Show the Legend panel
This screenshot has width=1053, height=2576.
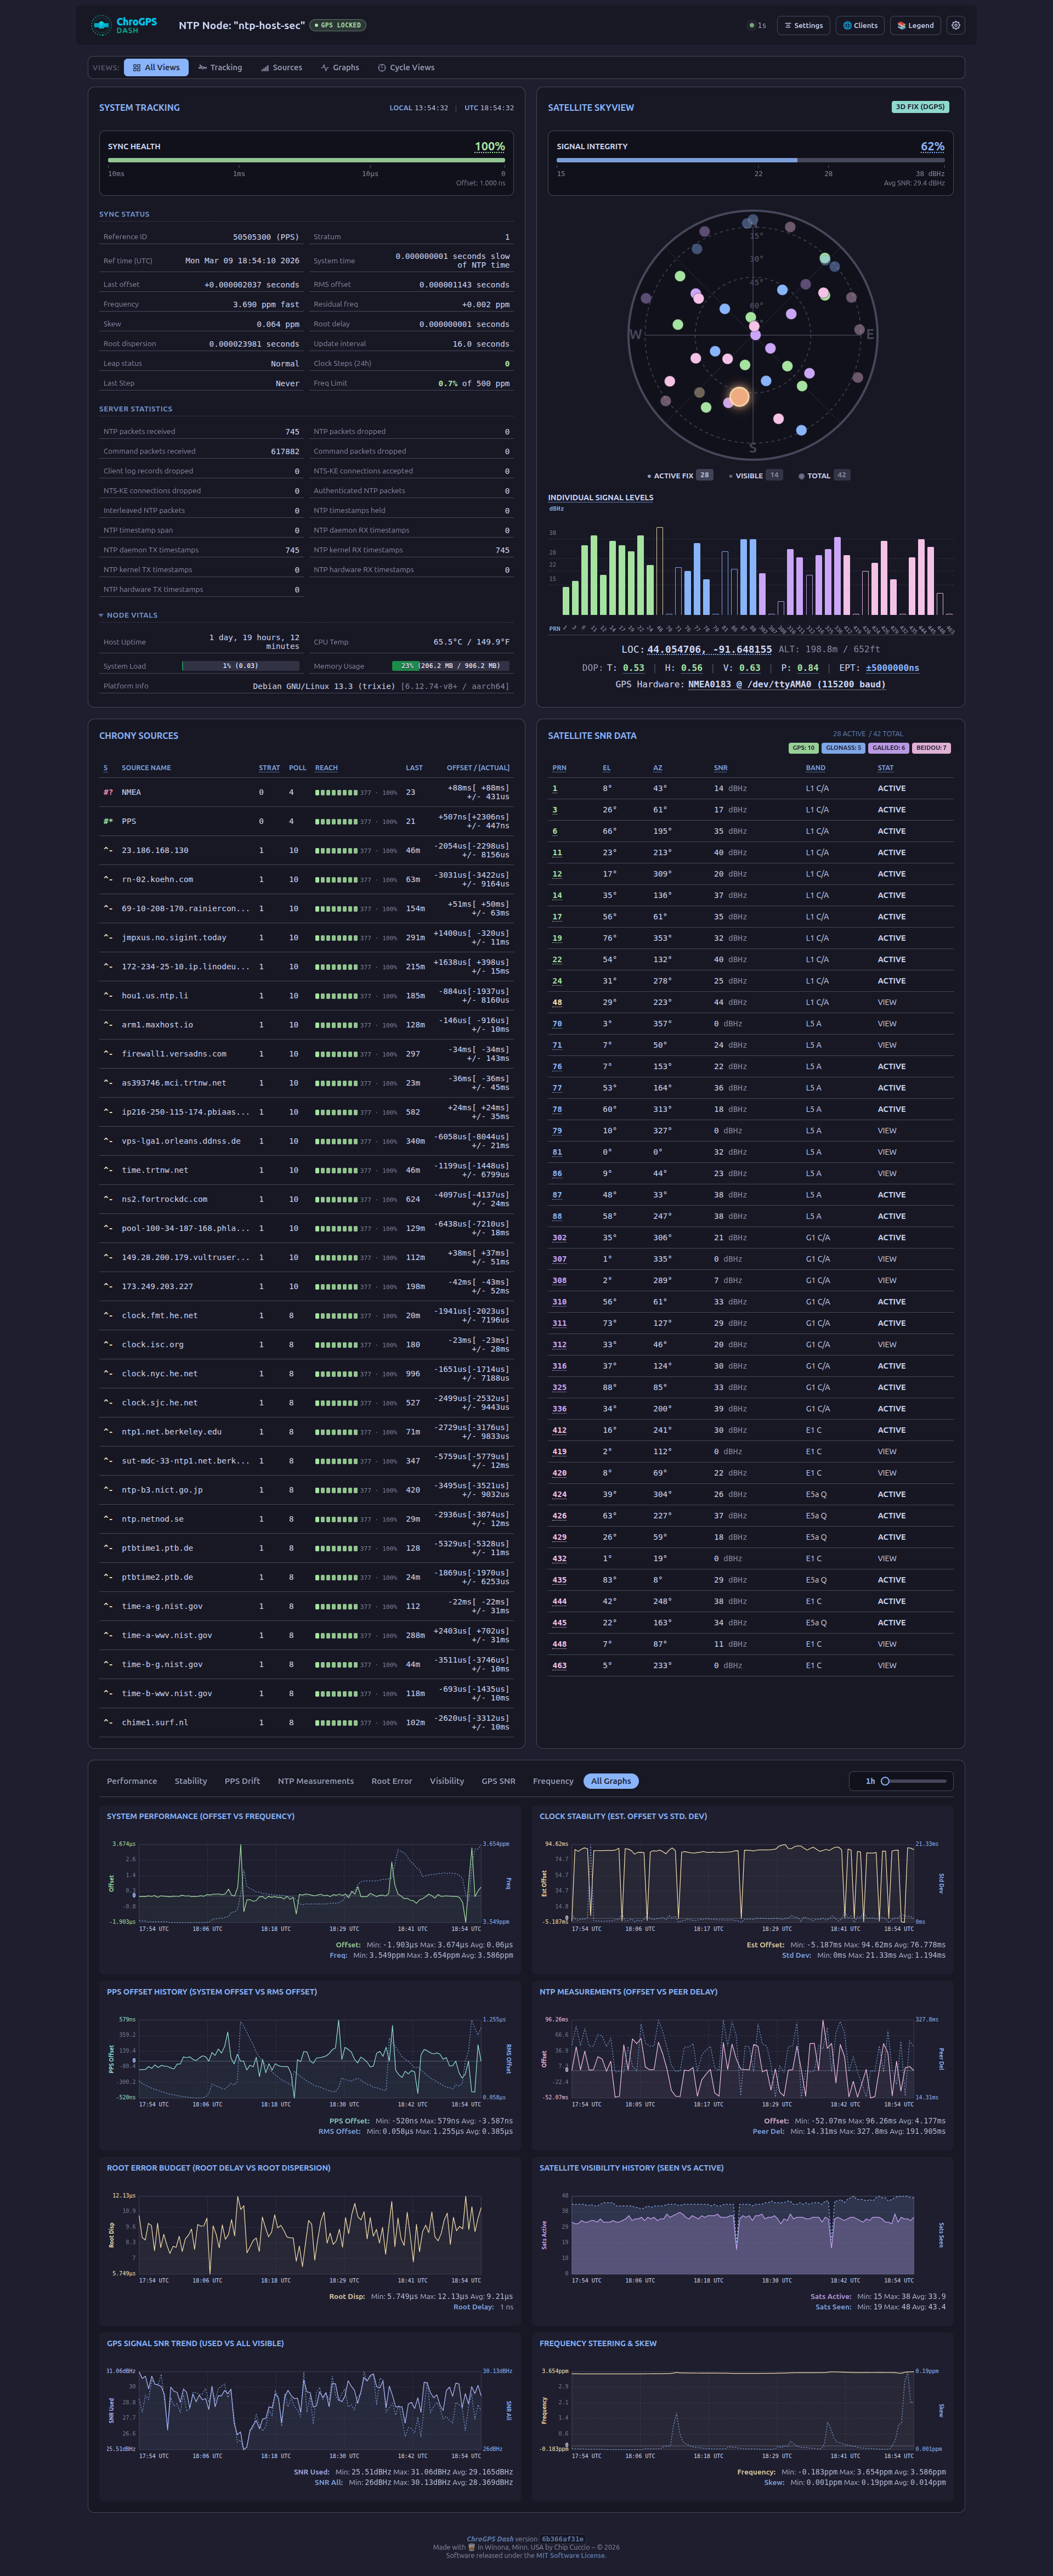click(x=915, y=25)
